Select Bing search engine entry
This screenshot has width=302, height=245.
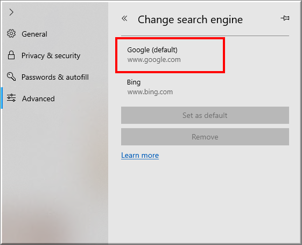point(205,87)
